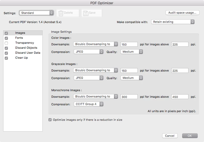Open Color Images Compression JPEG dropdown
Screen dimensions: 204x142
tap(89, 52)
